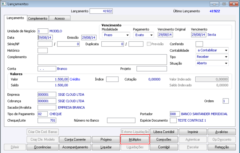
Task: Click the Conta field
Action: coord(47,69)
